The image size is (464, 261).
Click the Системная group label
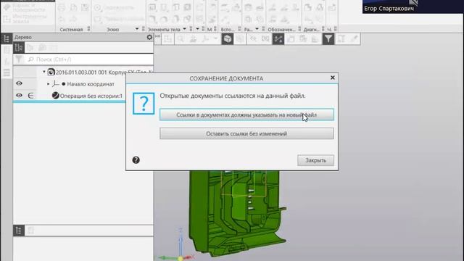click(71, 29)
